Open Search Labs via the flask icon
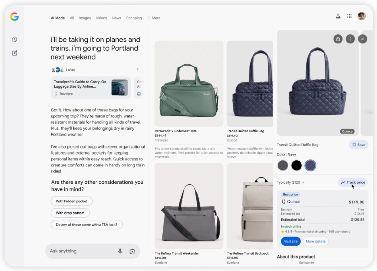 [338, 16]
